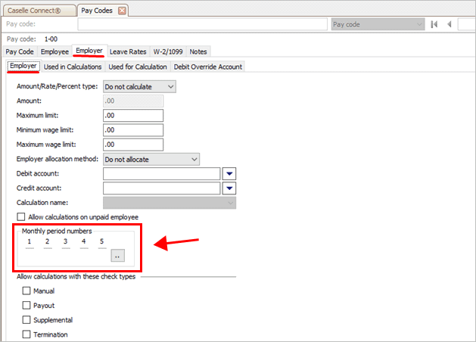Viewport: 476px width, 342px height.
Task: Switch to the Leave Rates tab
Action: click(x=128, y=51)
